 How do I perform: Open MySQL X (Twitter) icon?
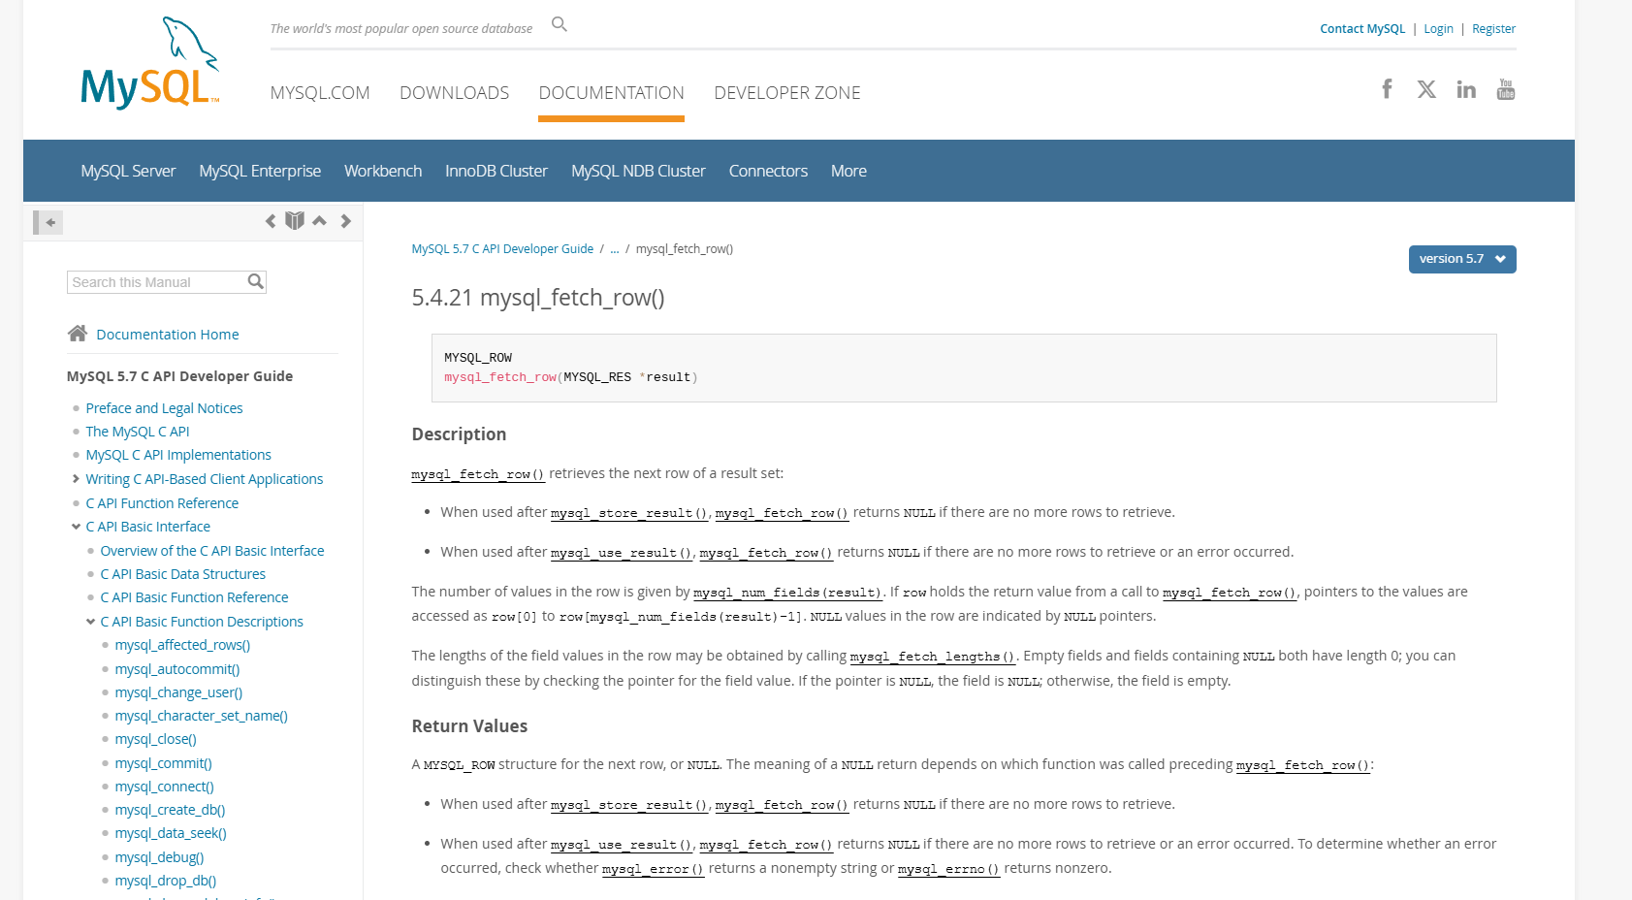[x=1426, y=89]
